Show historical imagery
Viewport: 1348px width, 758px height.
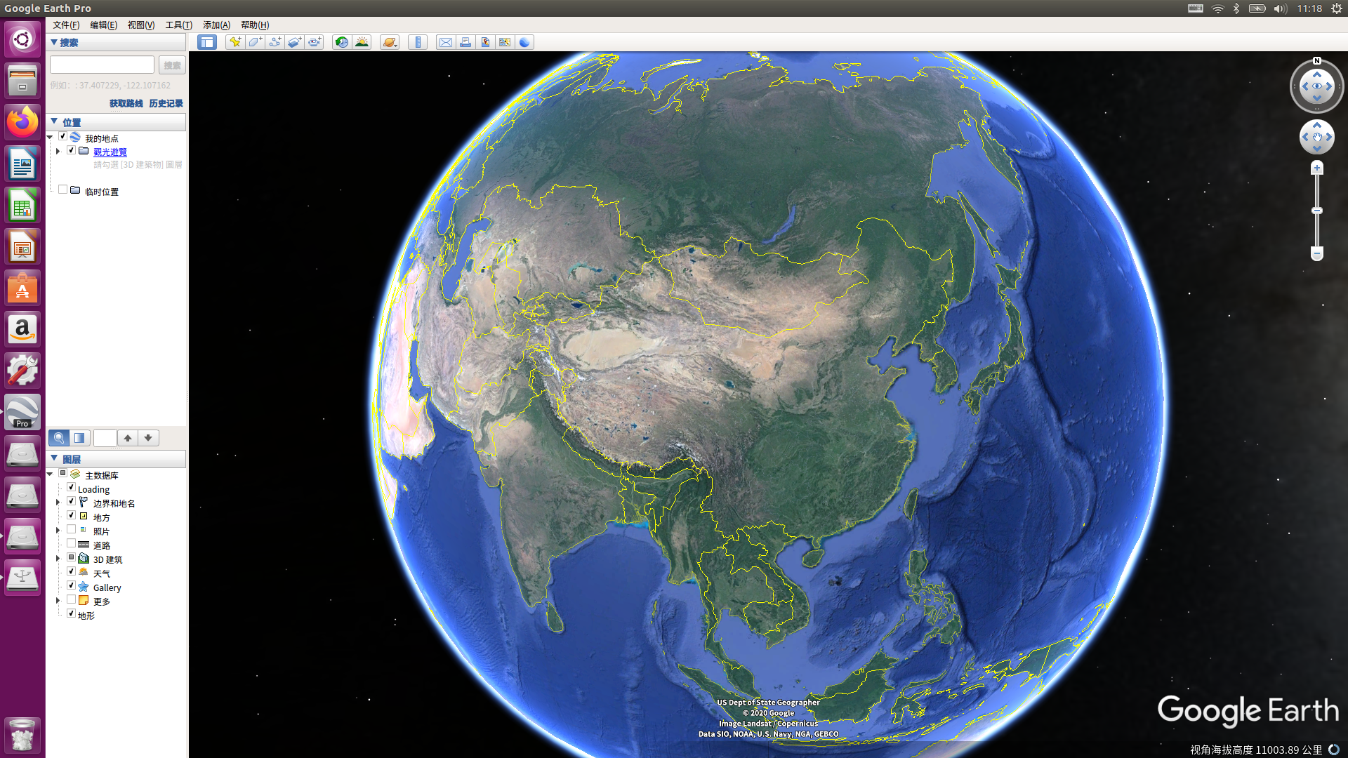(x=342, y=42)
